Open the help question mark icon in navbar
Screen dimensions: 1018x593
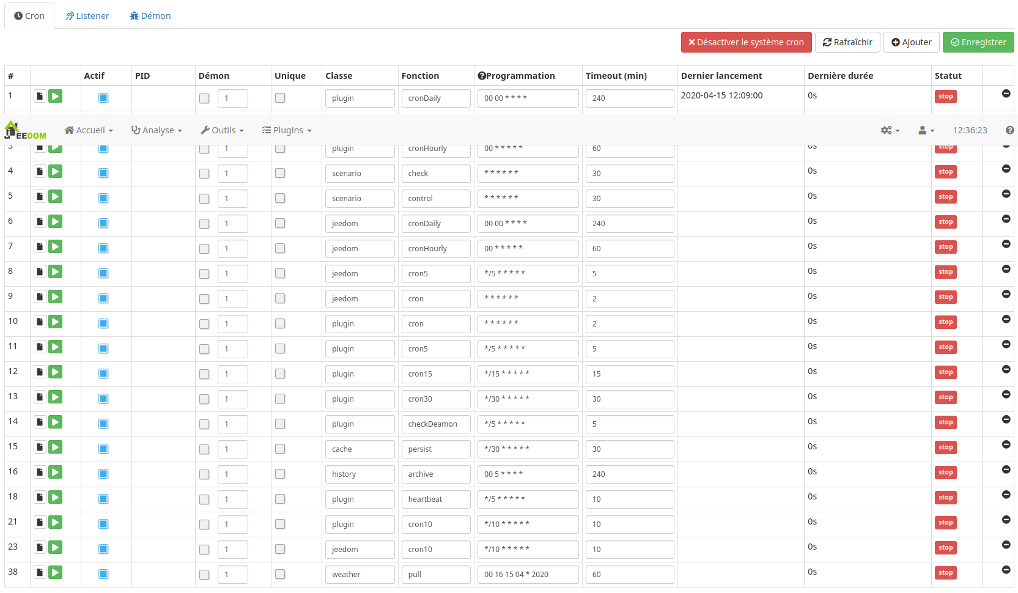click(1009, 130)
